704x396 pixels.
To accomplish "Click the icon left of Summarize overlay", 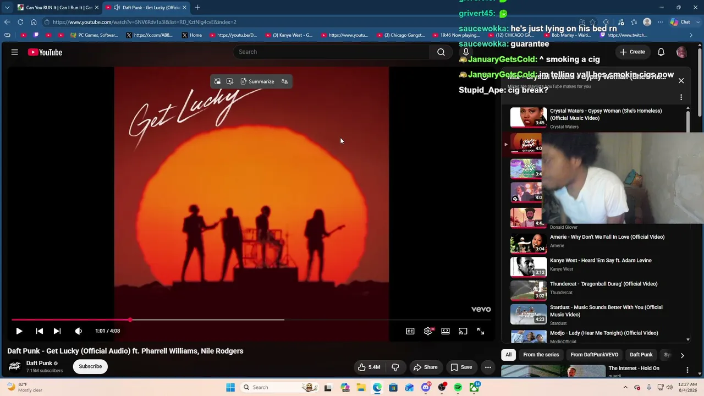I will [217, 81].
